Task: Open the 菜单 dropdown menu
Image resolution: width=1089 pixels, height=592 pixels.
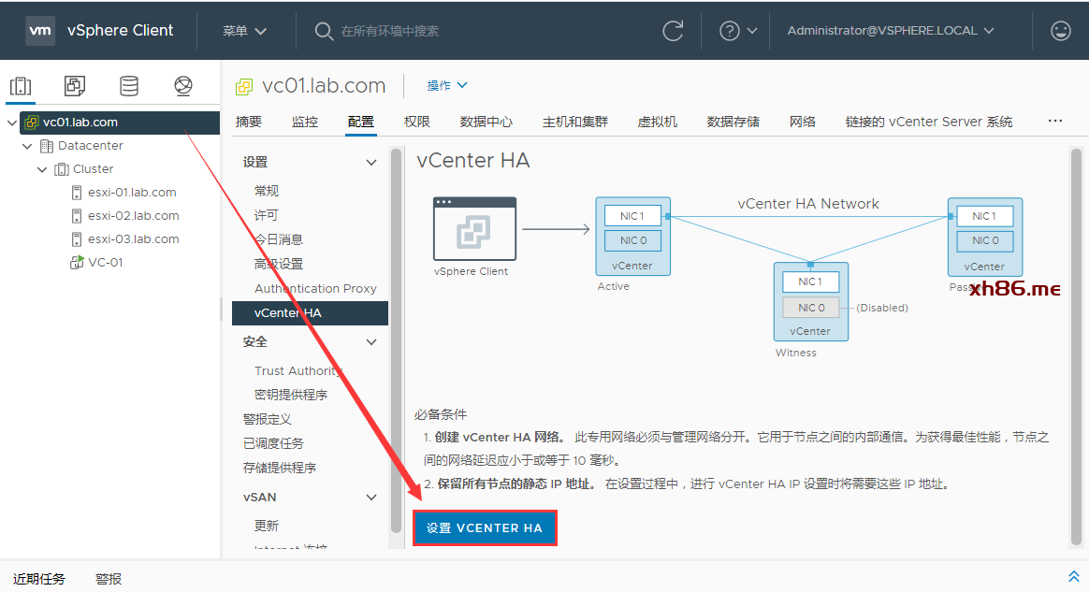Action: 244,31
